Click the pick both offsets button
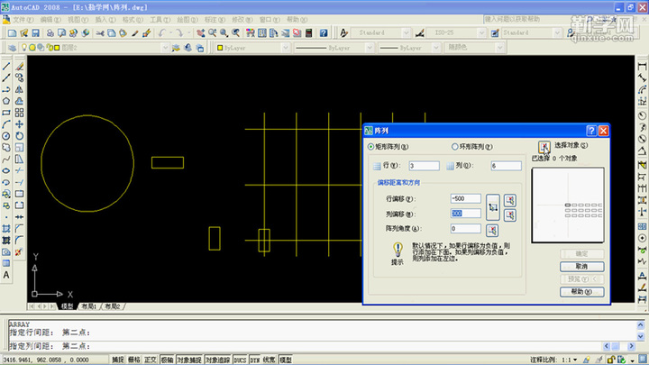 click(492, 207)
